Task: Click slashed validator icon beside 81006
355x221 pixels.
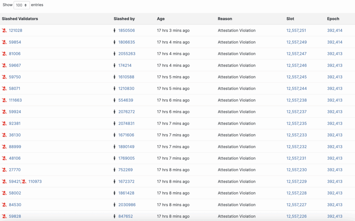Action: coord(4,54)
